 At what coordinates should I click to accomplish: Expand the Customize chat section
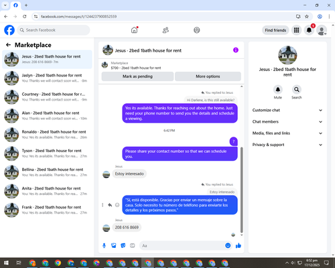(287, 110)
